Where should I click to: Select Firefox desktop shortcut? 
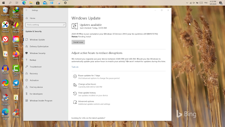tap(16, 55)
